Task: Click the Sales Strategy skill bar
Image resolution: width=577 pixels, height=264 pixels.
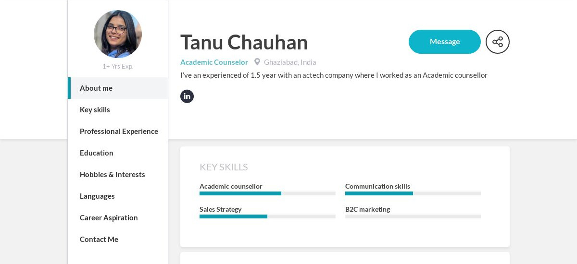Action: pyautogui.click(x=267, y=216)
